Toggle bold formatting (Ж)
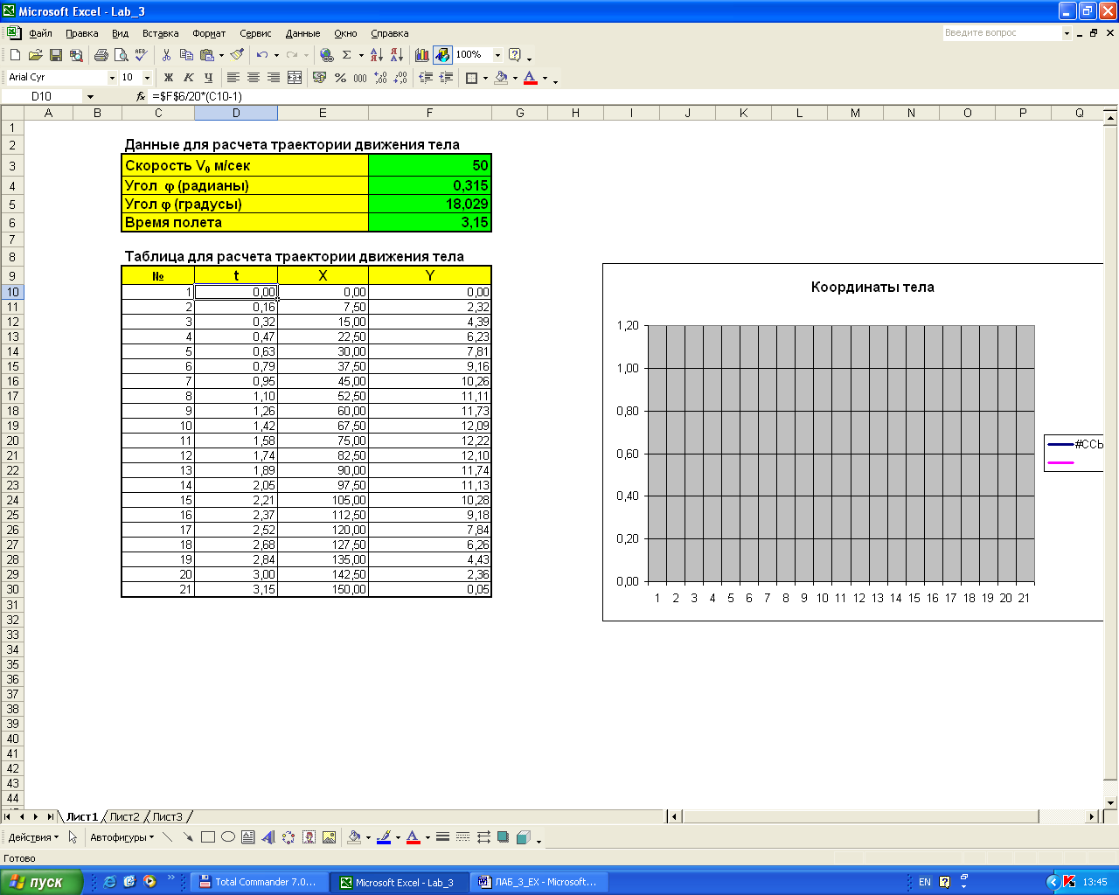 click(x=169, y=78)
